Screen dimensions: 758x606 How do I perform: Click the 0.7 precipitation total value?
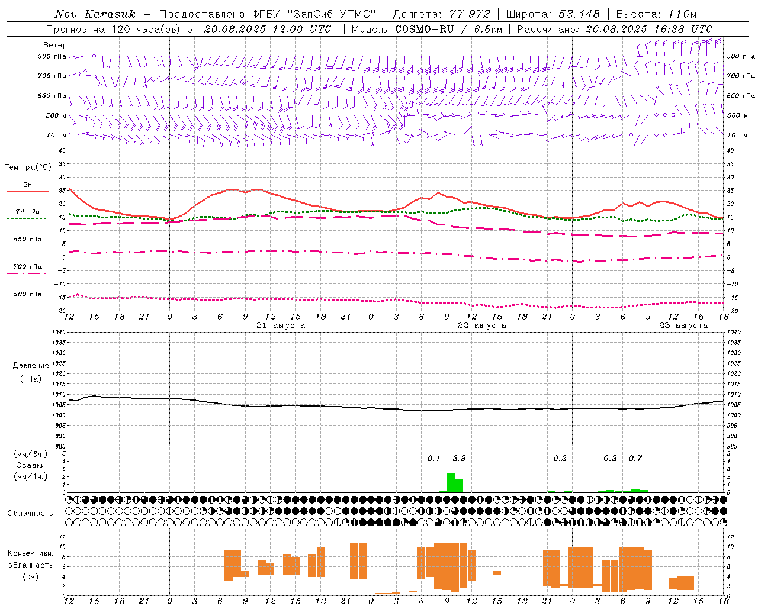tap(635, 458)
